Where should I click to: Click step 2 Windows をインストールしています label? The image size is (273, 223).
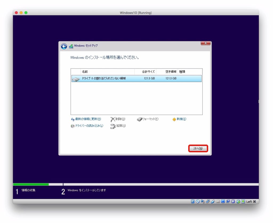point(87,190)
